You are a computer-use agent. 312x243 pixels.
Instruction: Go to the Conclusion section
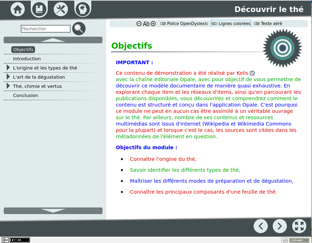point(25,95)
